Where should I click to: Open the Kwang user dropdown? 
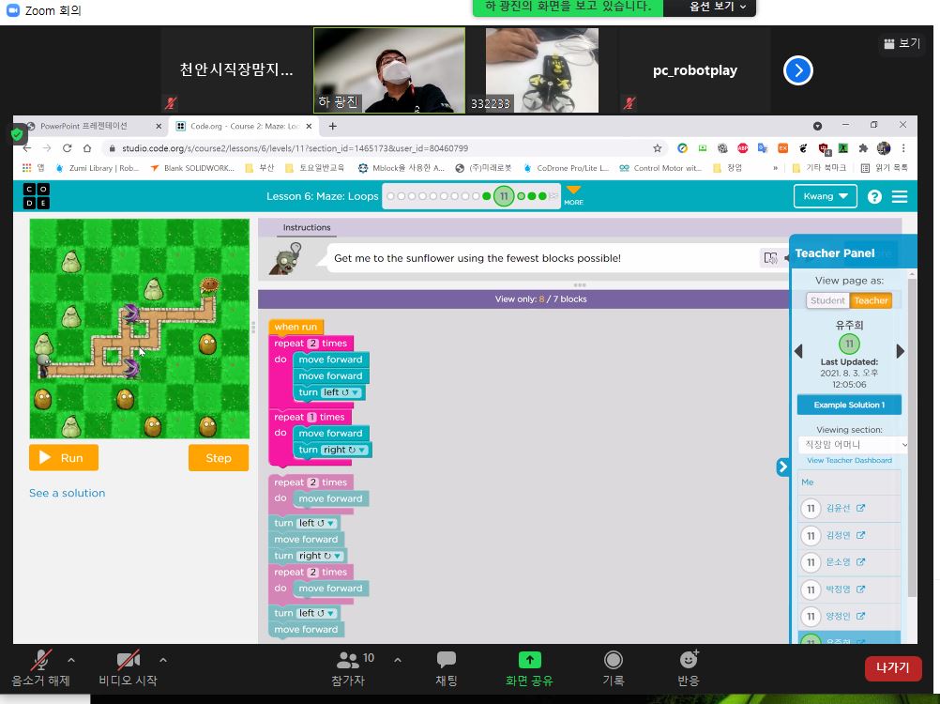coord(825,196)
